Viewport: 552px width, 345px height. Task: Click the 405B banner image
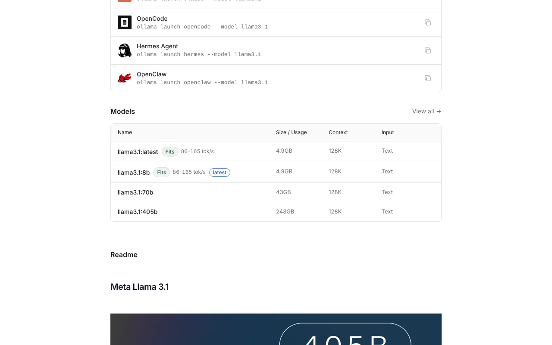276,329
